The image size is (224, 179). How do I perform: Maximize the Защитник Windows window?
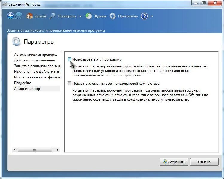pyautogui.click(x=204, y=3)
